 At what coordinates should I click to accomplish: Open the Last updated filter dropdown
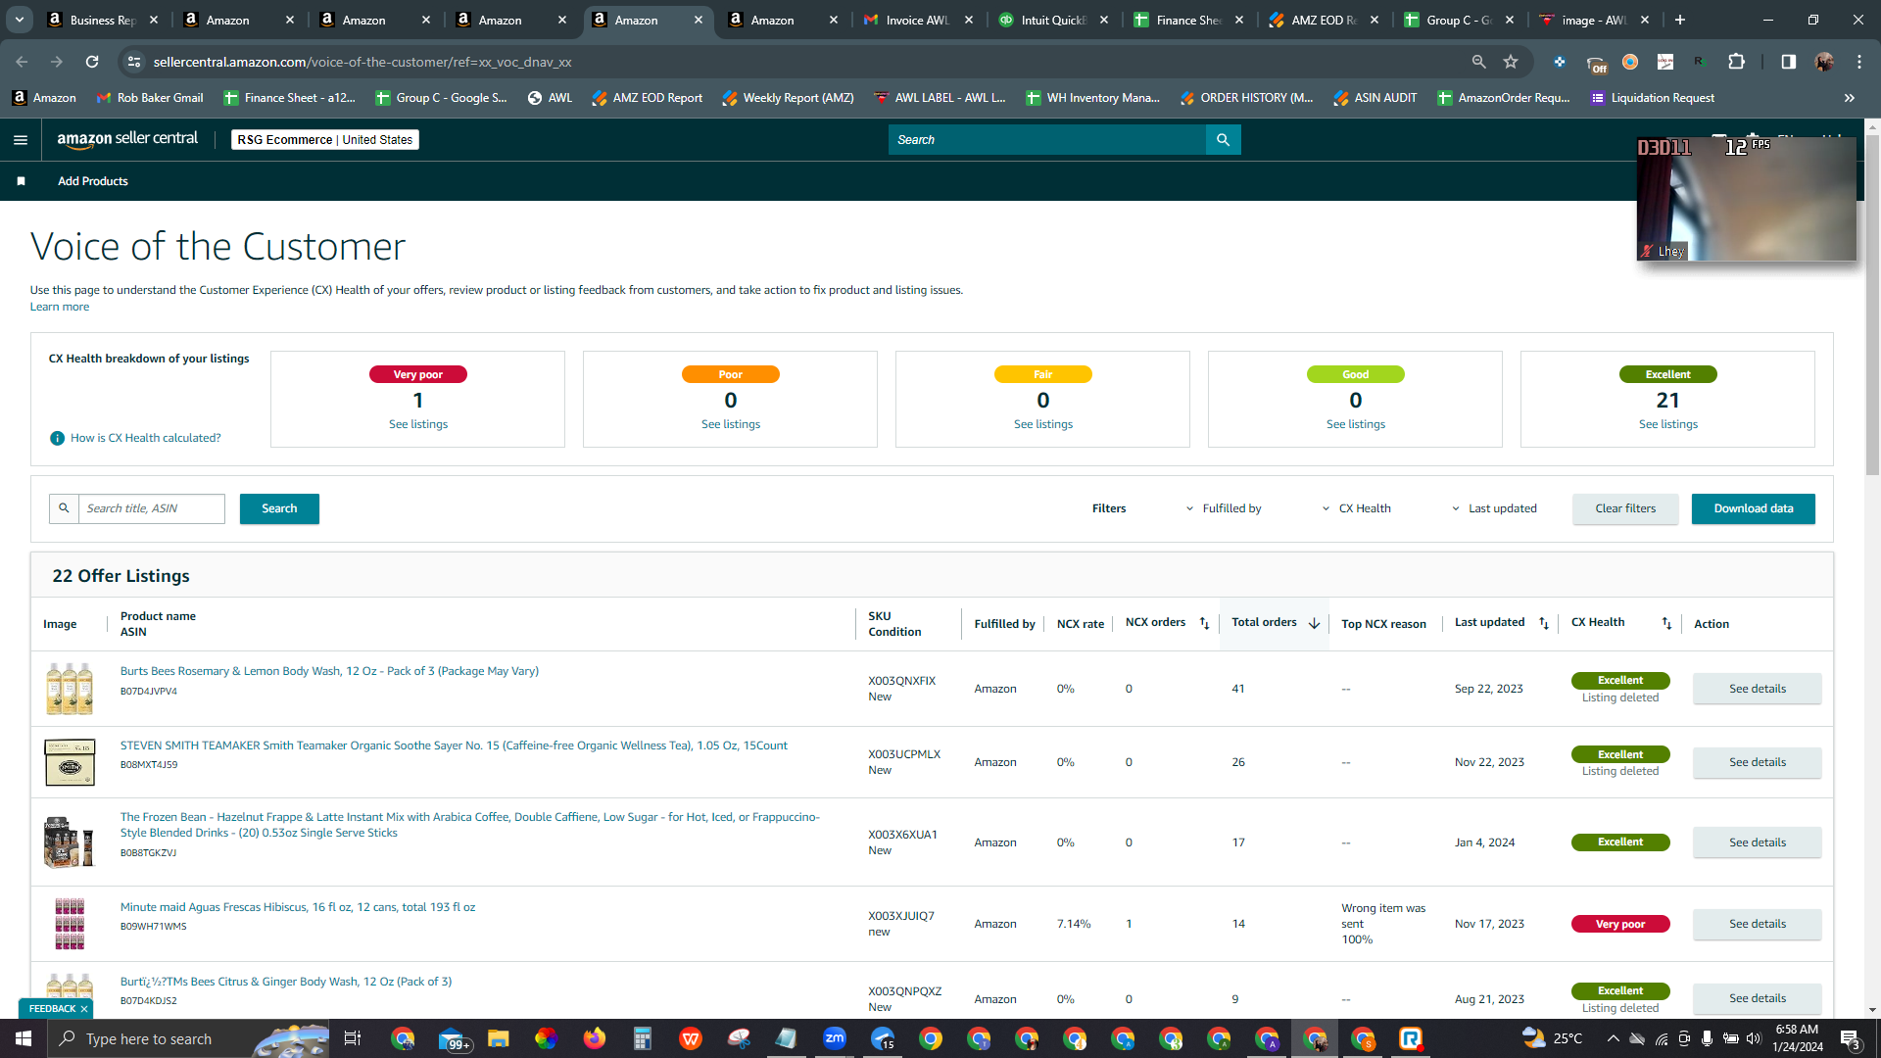click(1494, 508)
